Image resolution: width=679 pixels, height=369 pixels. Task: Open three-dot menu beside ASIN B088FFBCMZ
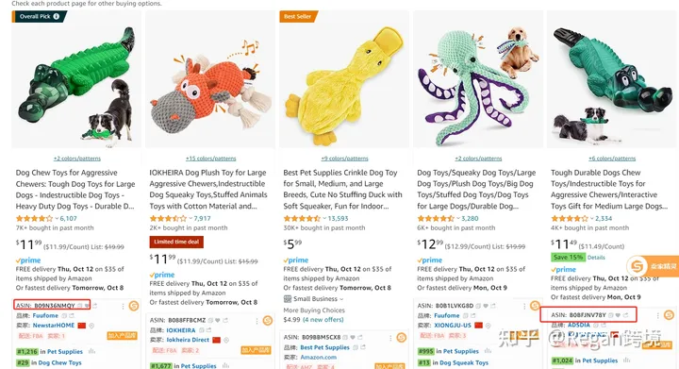point(257,321)
